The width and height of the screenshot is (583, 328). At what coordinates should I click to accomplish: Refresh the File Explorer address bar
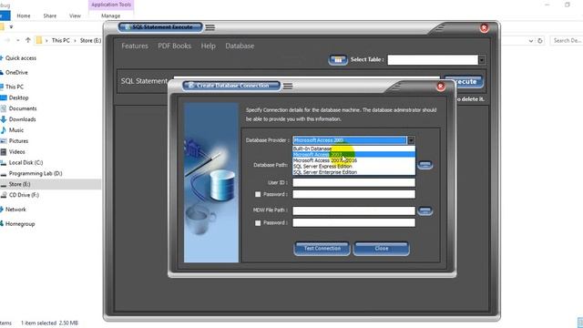pyautogui.click(x=540, y=40)
